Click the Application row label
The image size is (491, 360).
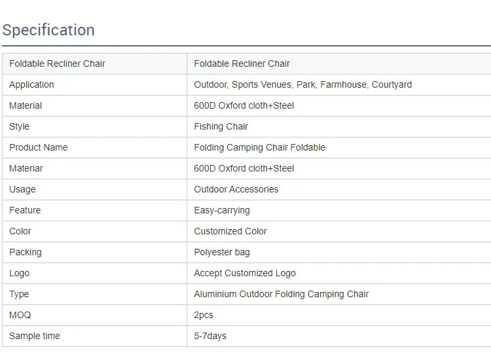tap(31, 84)
